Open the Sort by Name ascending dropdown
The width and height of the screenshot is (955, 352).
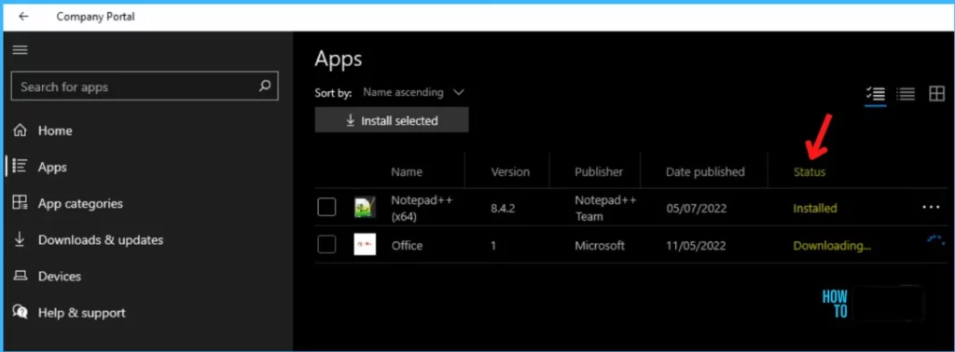(413, 92)
